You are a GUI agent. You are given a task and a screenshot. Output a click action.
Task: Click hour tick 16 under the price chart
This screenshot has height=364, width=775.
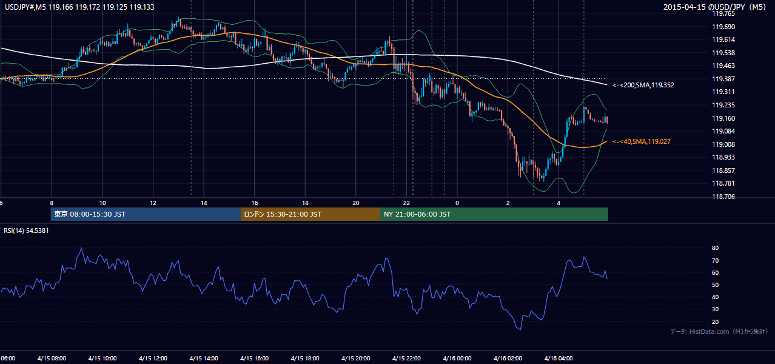(255, 203)
